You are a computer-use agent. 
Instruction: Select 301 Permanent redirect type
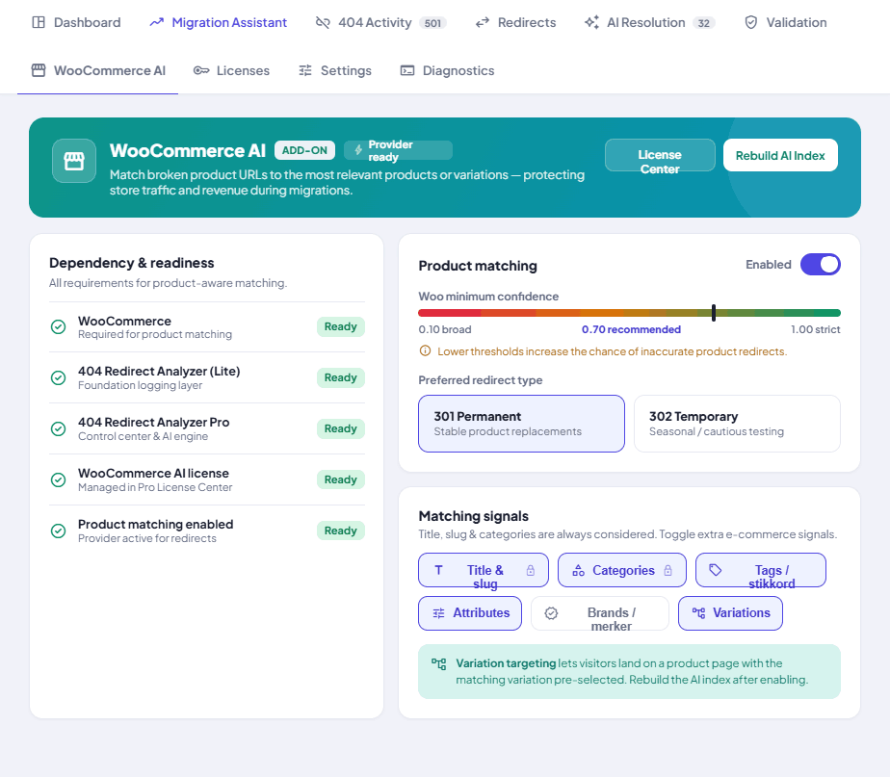click(522, 424)
